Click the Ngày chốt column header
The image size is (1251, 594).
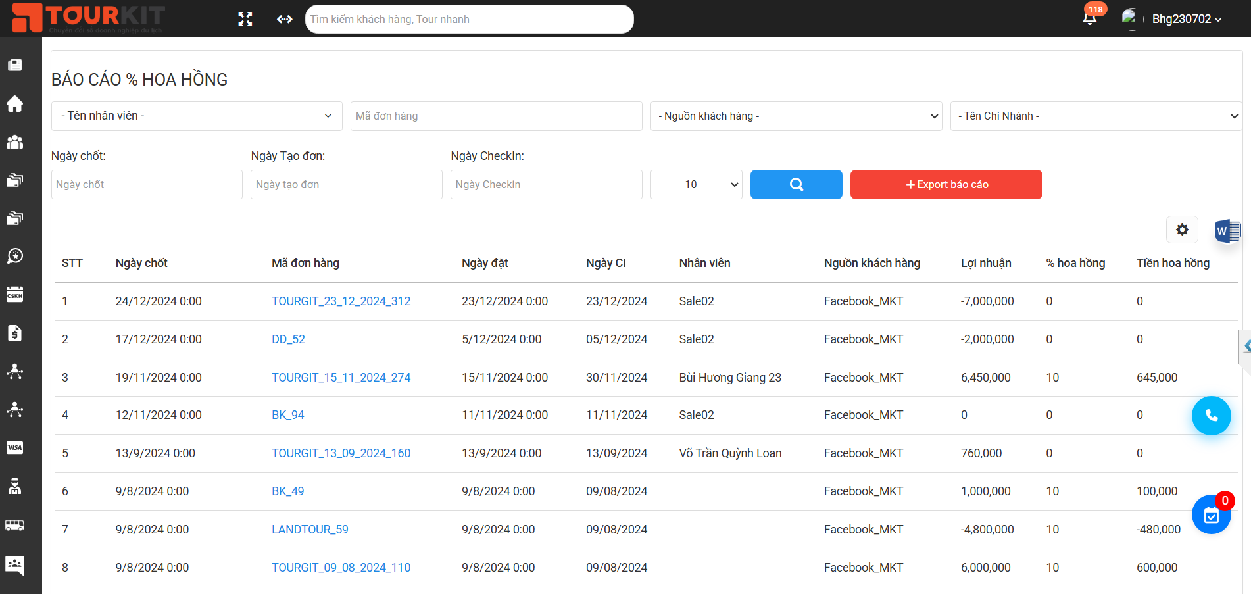pos(141,263)
